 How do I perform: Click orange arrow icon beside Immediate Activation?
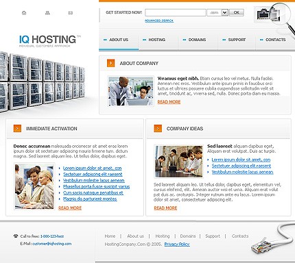tap(17, 128)
